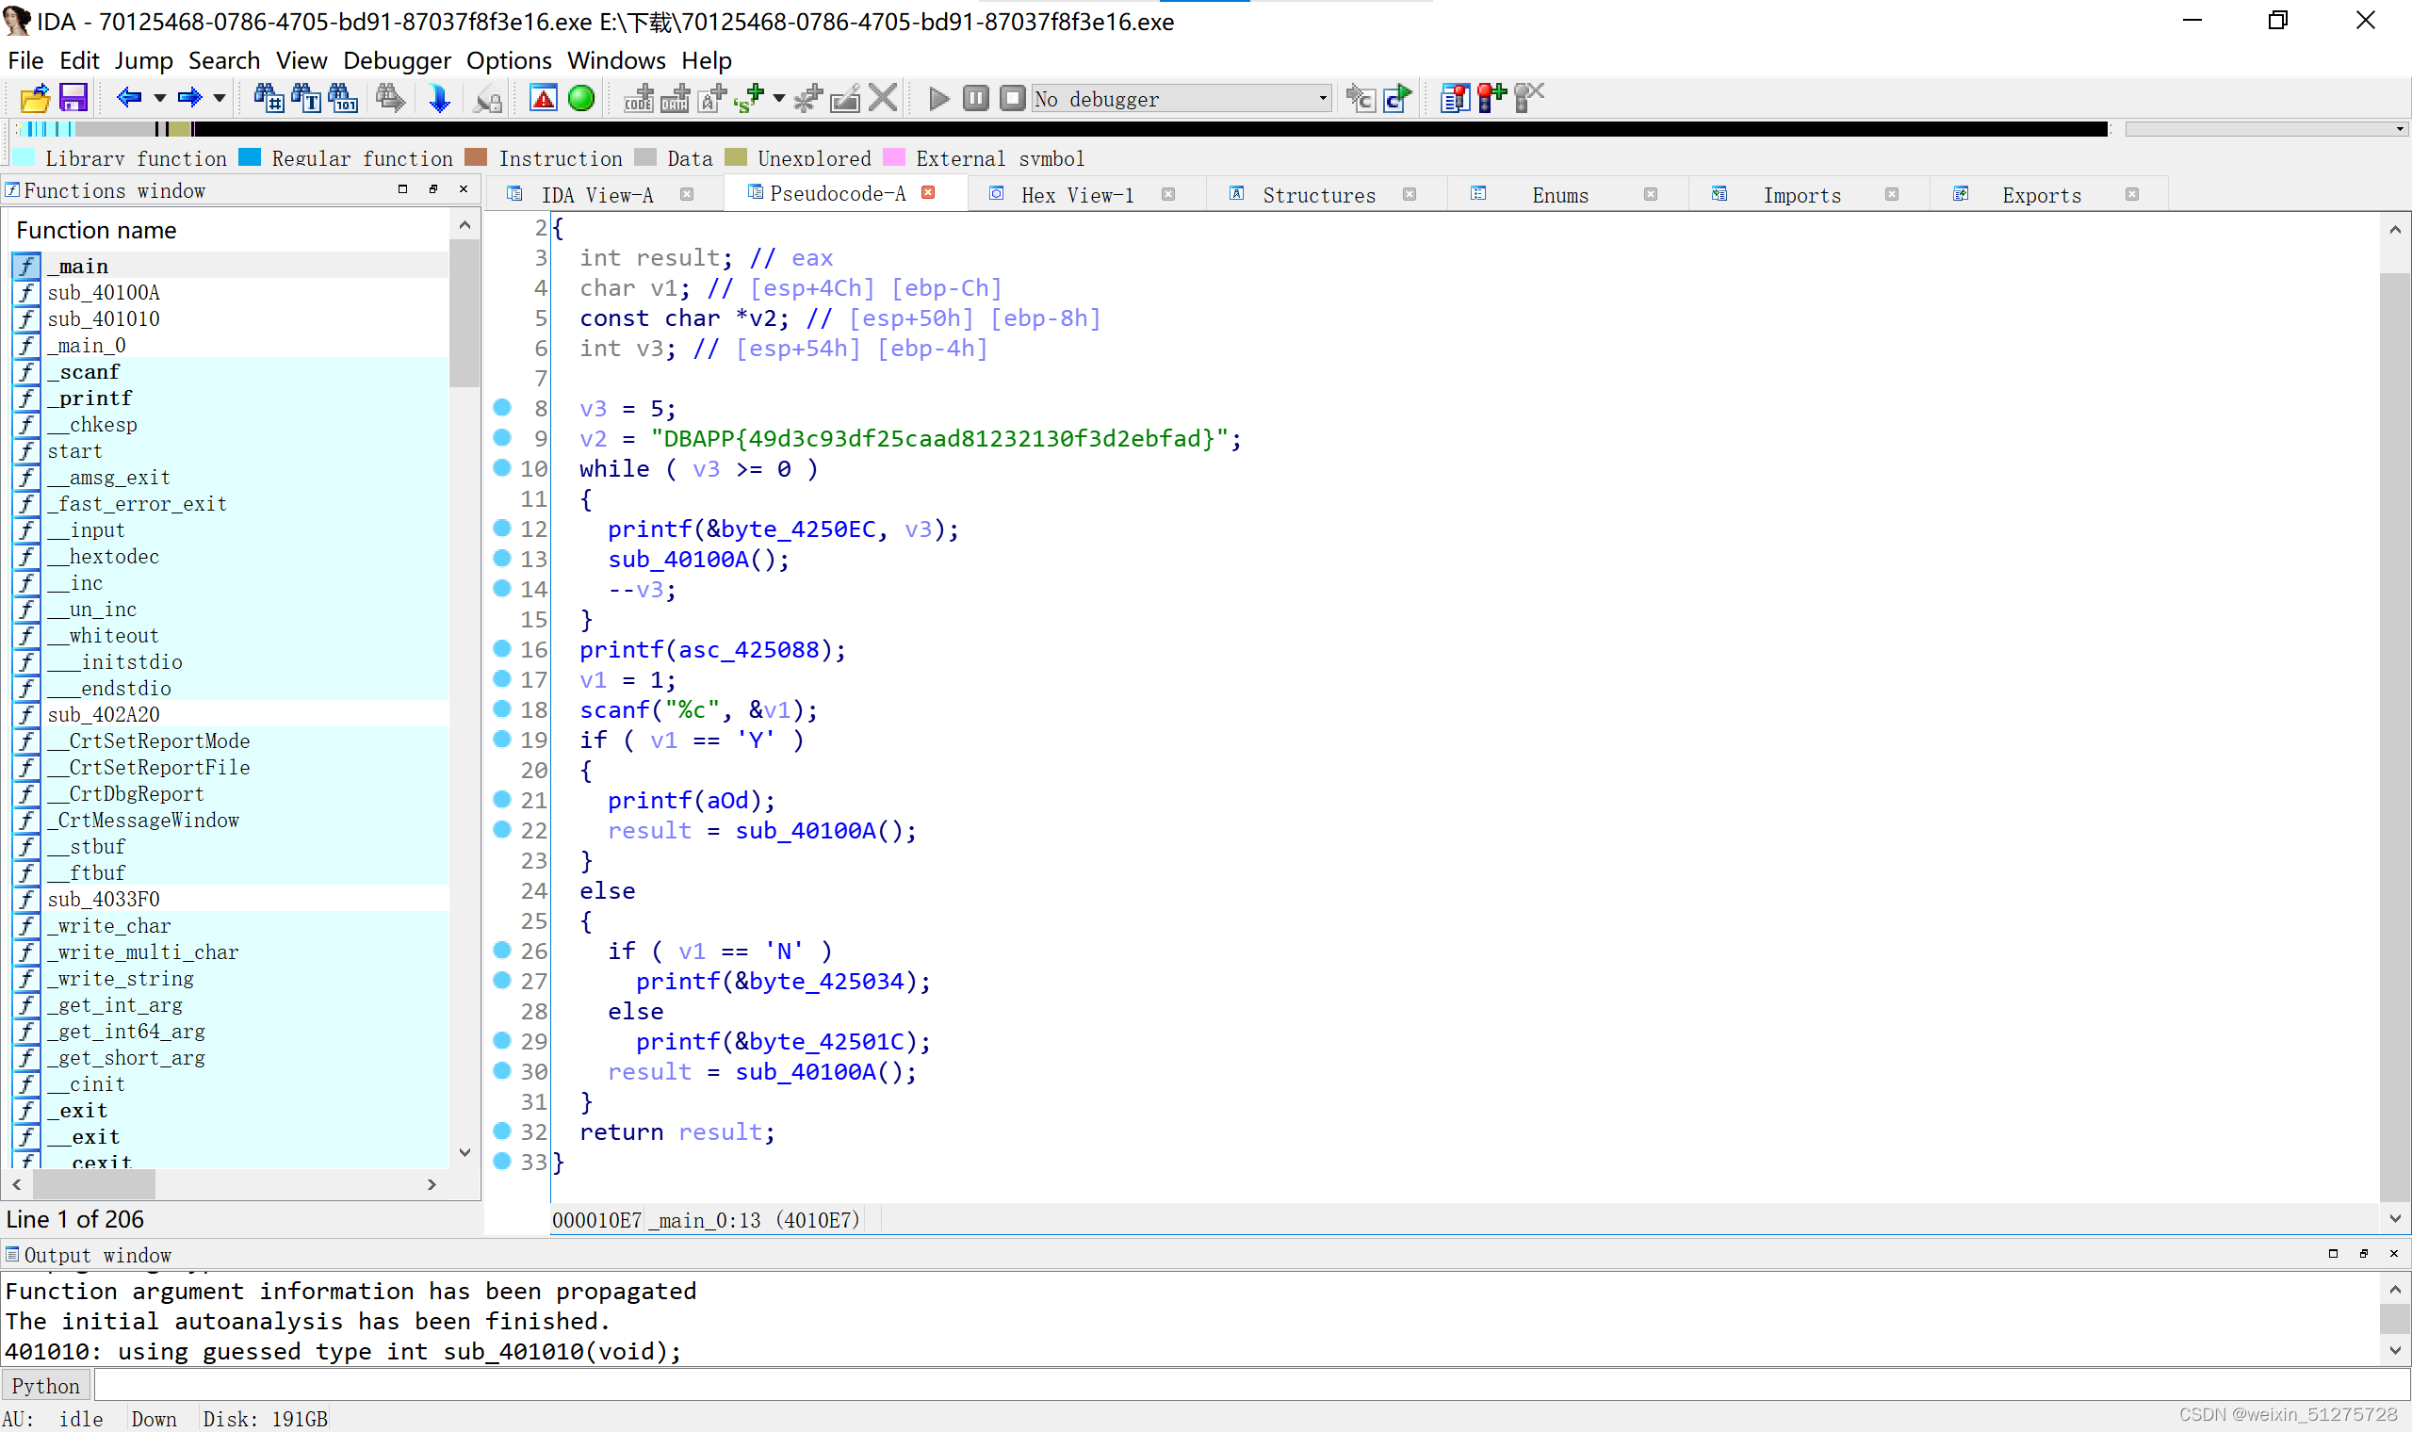Pause the process with the pause button
The width and height of the screenshot is (2412, 1432).
975,98
